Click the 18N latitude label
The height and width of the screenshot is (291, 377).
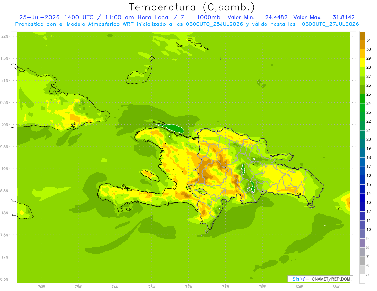click(x=5, y=213)
